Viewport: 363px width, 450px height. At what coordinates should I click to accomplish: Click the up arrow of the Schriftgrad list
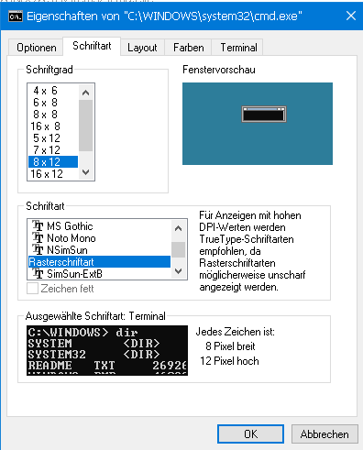click(86, 93)
